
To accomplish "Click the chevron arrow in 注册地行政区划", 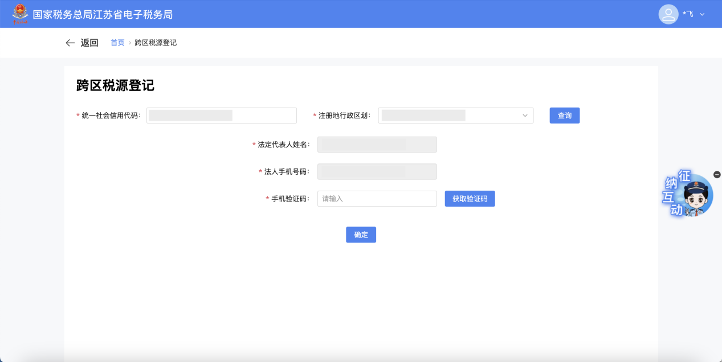I will [x=525, y=116].
